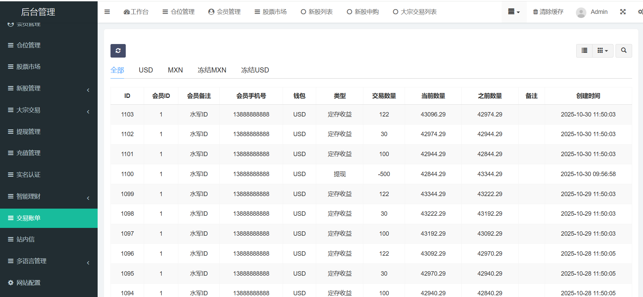This screenshot has height=297, width=643.
Task: Expand the 智能理财 sidebar submenu
Action: point(88,198)
